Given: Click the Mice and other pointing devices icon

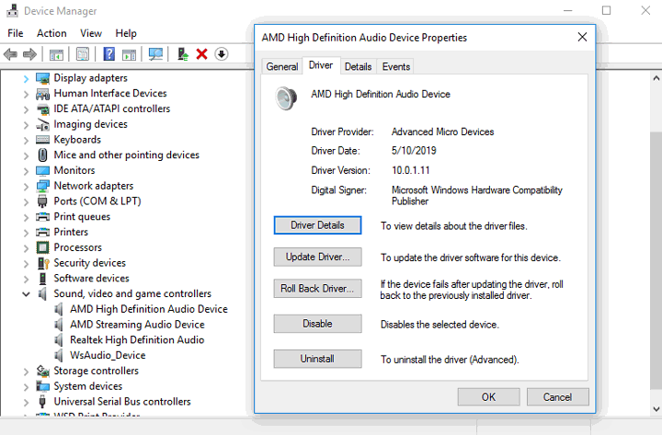Looking at the screenshot, I should (42, 155).
